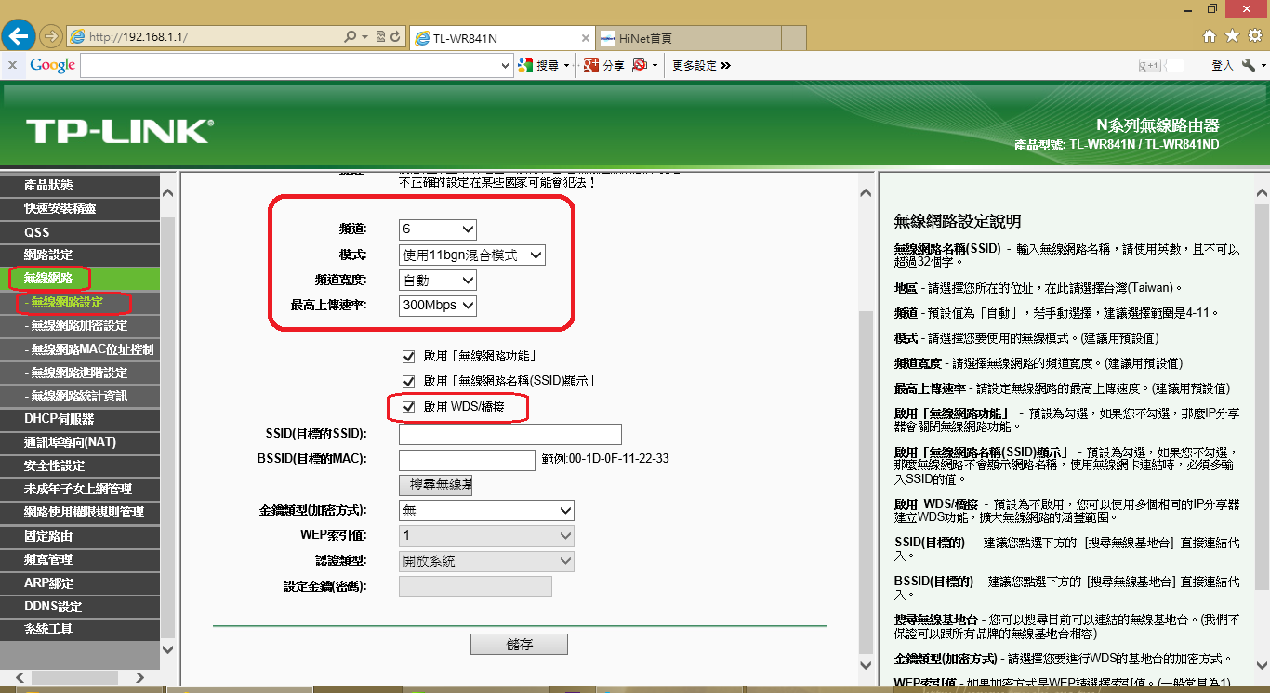
Task: Select 無線網路 in the sidebar menu
Action: click(x=80, y=278)
